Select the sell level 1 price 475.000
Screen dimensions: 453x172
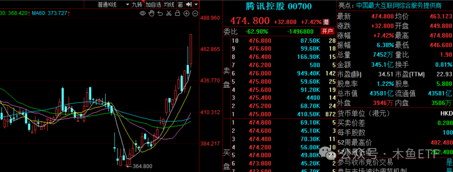(260, 114)
